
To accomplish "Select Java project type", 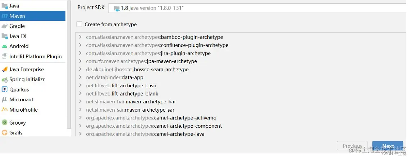I will pos(33,6).
